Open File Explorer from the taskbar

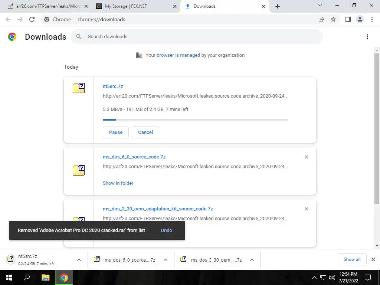(x=45, y=278)
